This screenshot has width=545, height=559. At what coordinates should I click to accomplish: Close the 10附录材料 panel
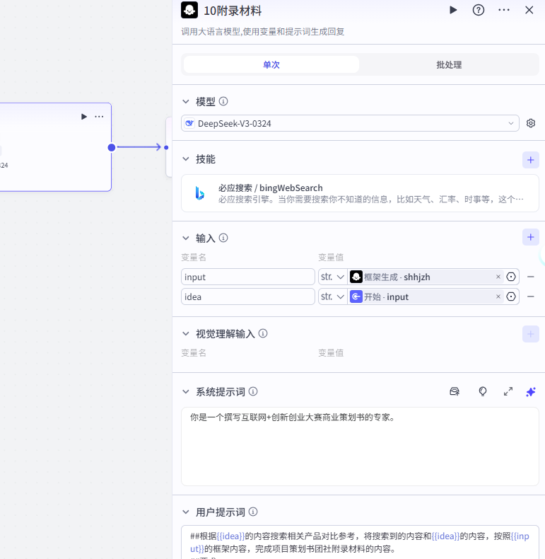529,10
